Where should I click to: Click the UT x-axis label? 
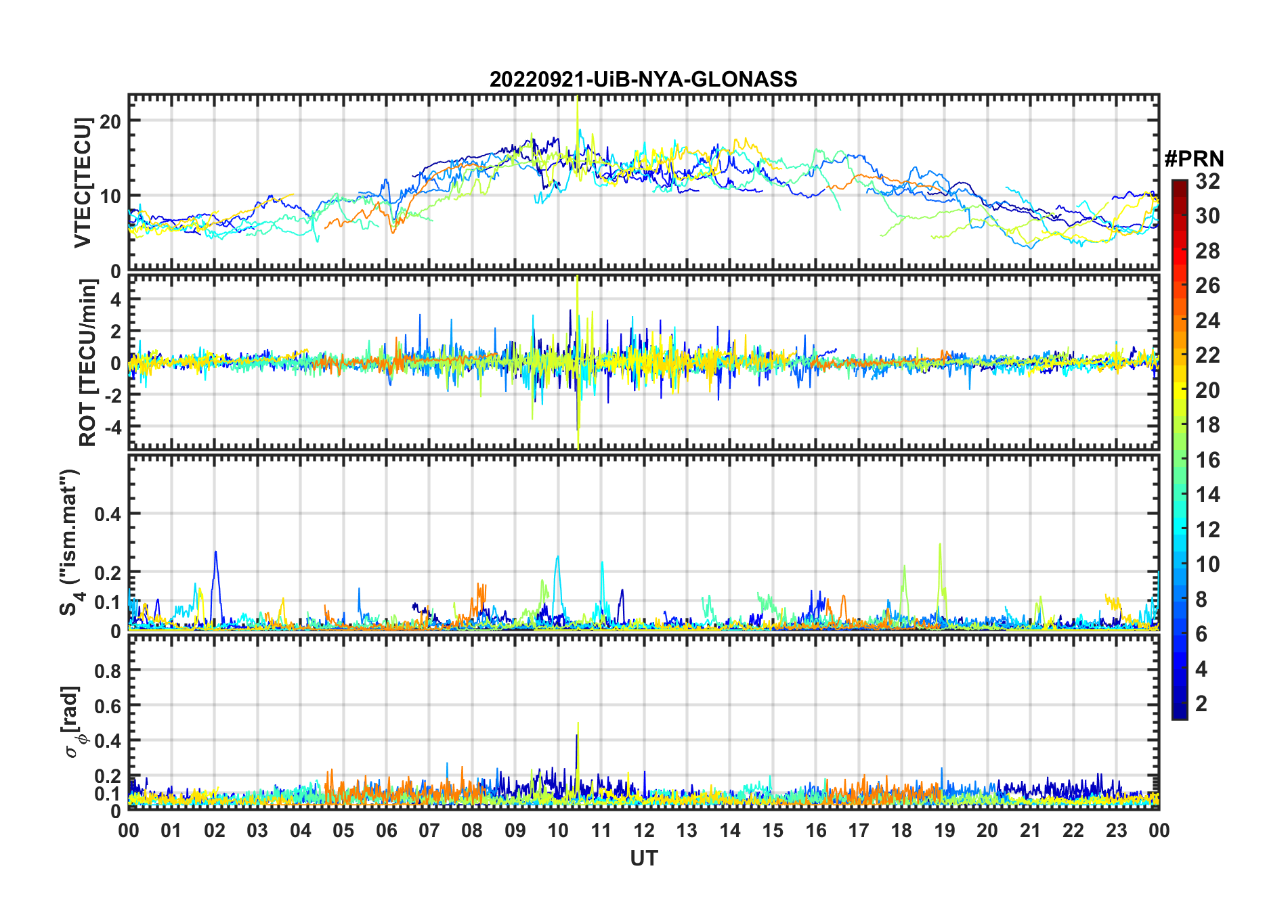pos(643,858)
